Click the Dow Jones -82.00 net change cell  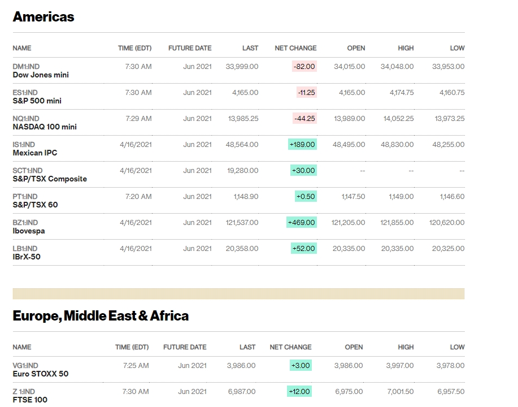(304, 67)
